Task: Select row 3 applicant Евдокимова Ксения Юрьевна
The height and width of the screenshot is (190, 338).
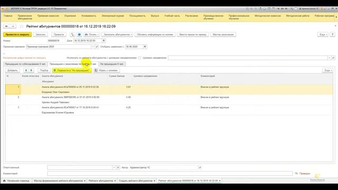Action: click(169, 110)
